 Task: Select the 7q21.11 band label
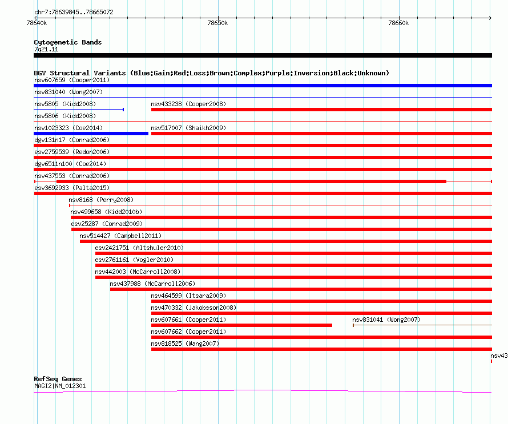pos(46,49)
